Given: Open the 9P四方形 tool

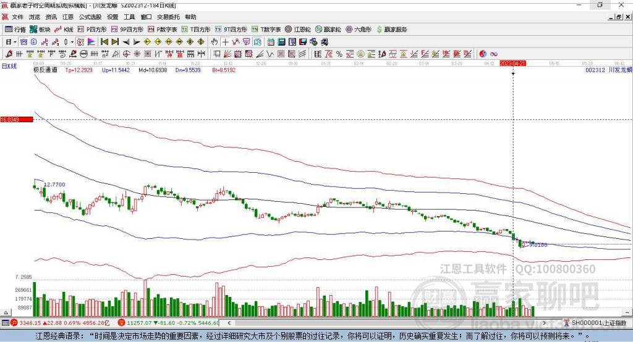Looking at the screenshot, I should (x=127, y=30).
